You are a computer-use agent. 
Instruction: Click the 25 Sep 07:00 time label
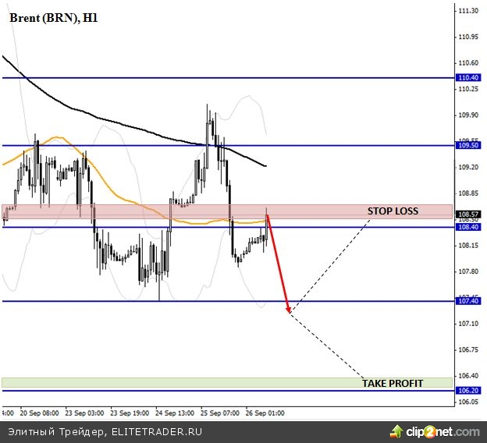(221, 411)
